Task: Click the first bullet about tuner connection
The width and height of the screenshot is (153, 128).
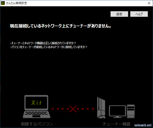Action: 42,43
